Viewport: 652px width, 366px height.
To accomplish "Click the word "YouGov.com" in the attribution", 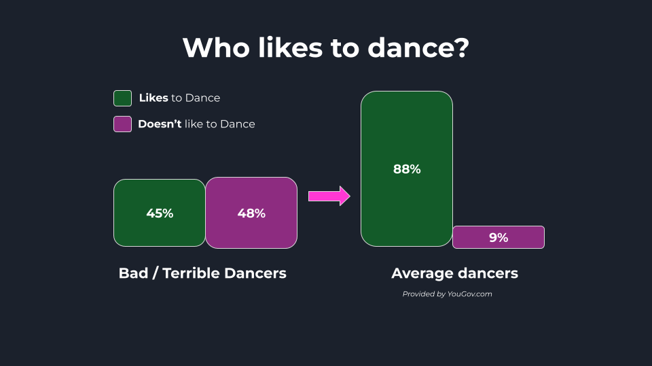I will (470, 294).
